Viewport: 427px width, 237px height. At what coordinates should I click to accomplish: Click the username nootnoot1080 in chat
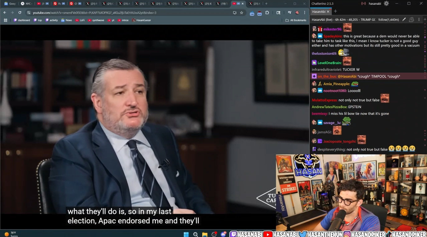click(335, 91)
